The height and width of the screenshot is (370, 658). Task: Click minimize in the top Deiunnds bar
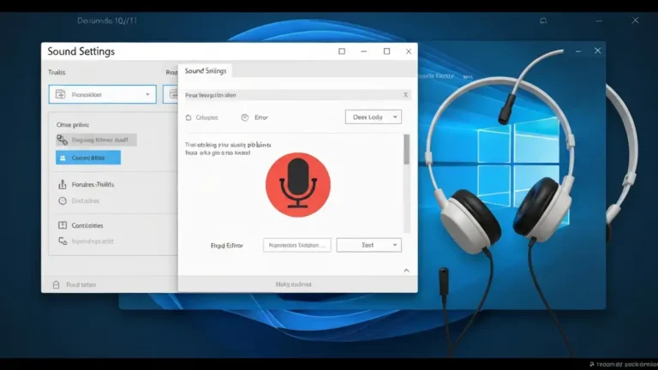(599, 21)
